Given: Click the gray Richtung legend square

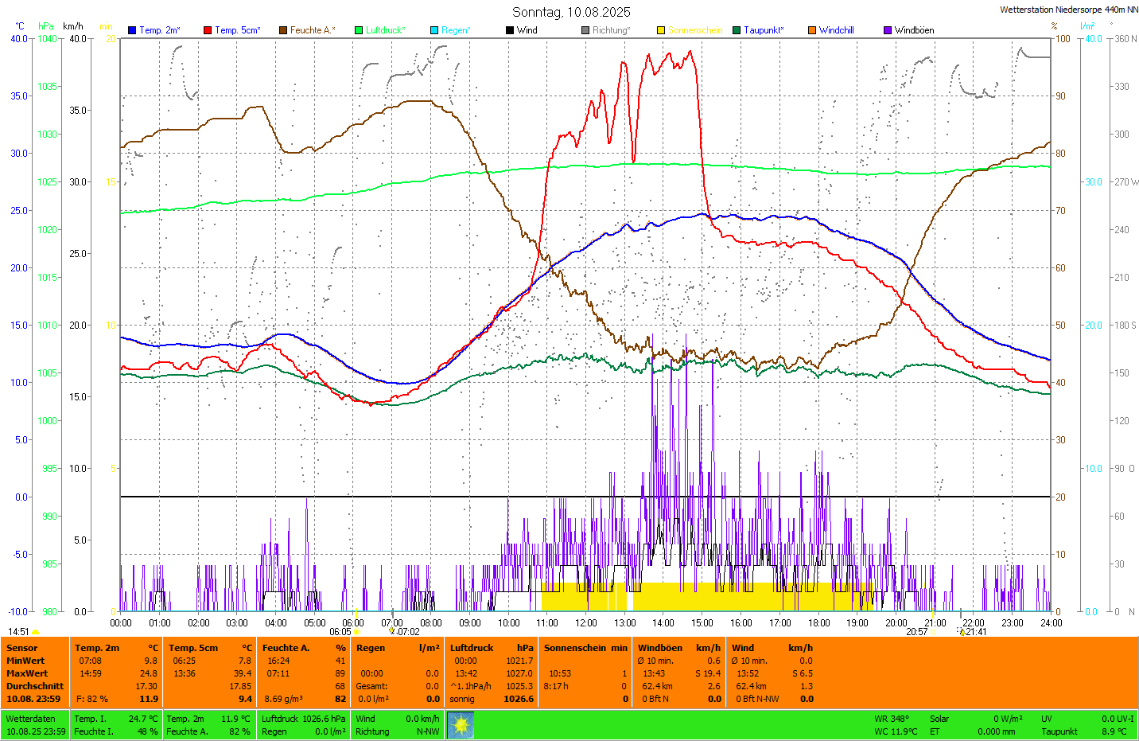Looking at the screenshot, I should tap(585, 30).
